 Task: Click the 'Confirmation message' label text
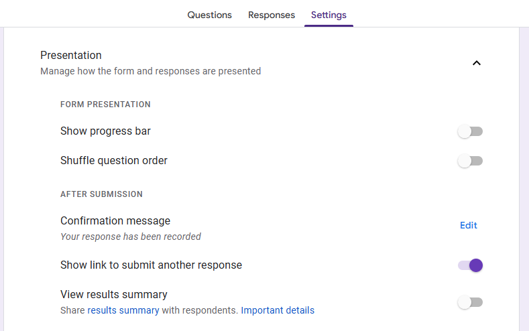pyautogui.click(x=115, y=220)
